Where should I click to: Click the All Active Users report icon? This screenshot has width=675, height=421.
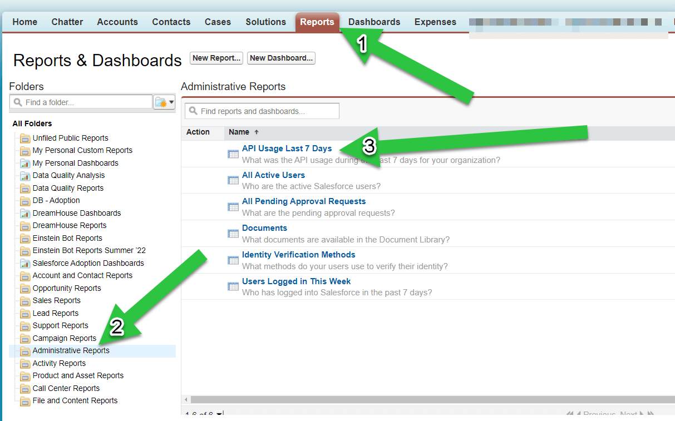(x=233, y=180)
